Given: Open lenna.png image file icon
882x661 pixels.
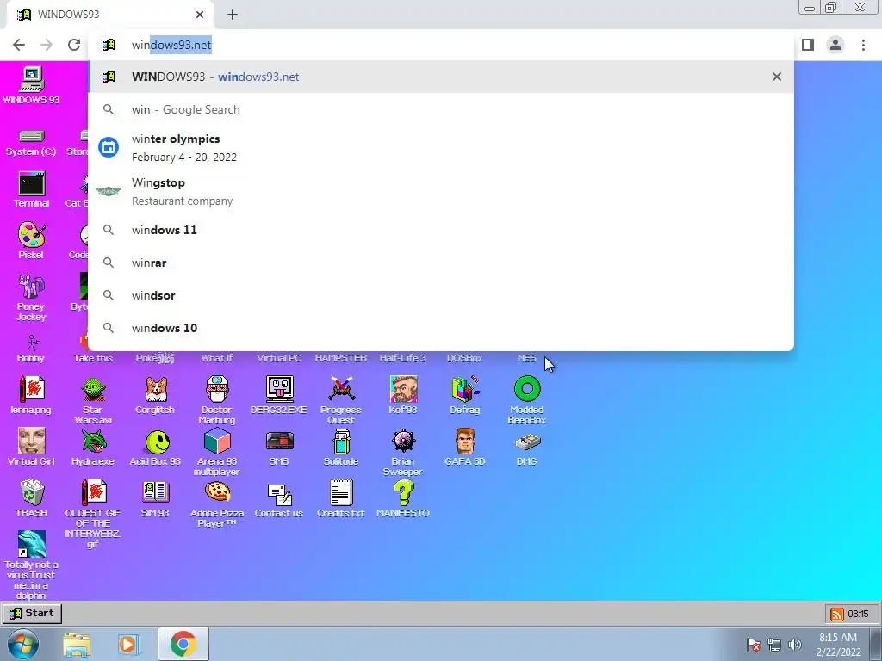Looking at the screenshot, I should click(32, 395).
